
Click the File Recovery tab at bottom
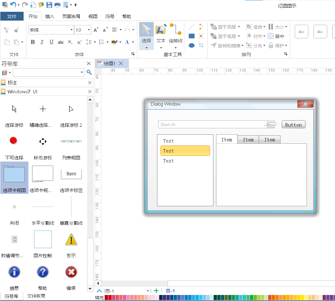pyautogui.click(x=36, y=296)
